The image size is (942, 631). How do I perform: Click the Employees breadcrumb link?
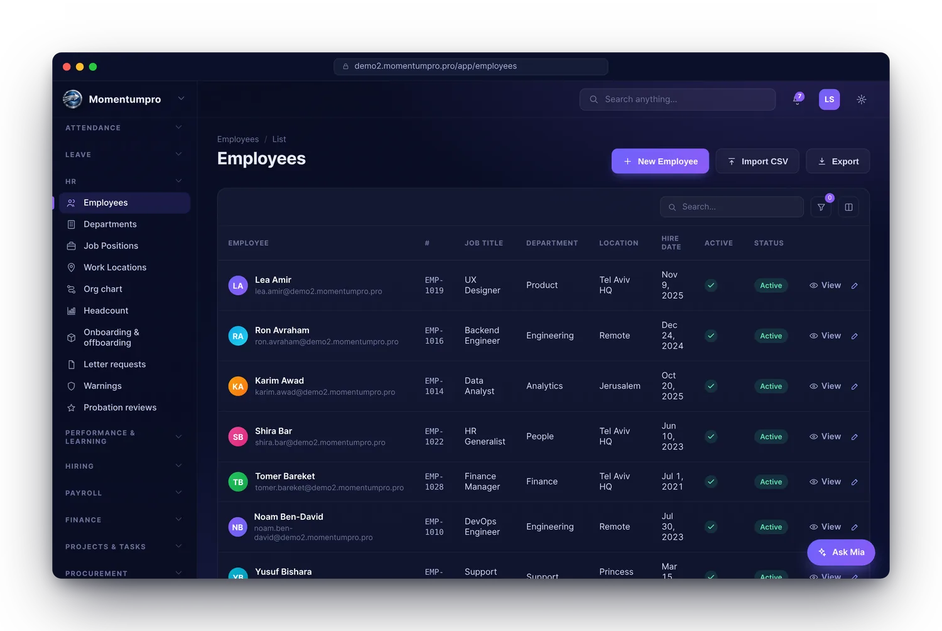click(238, 140)
